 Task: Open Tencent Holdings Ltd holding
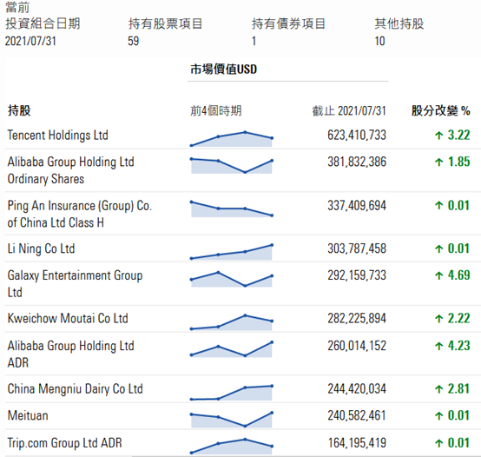point(57,136)
